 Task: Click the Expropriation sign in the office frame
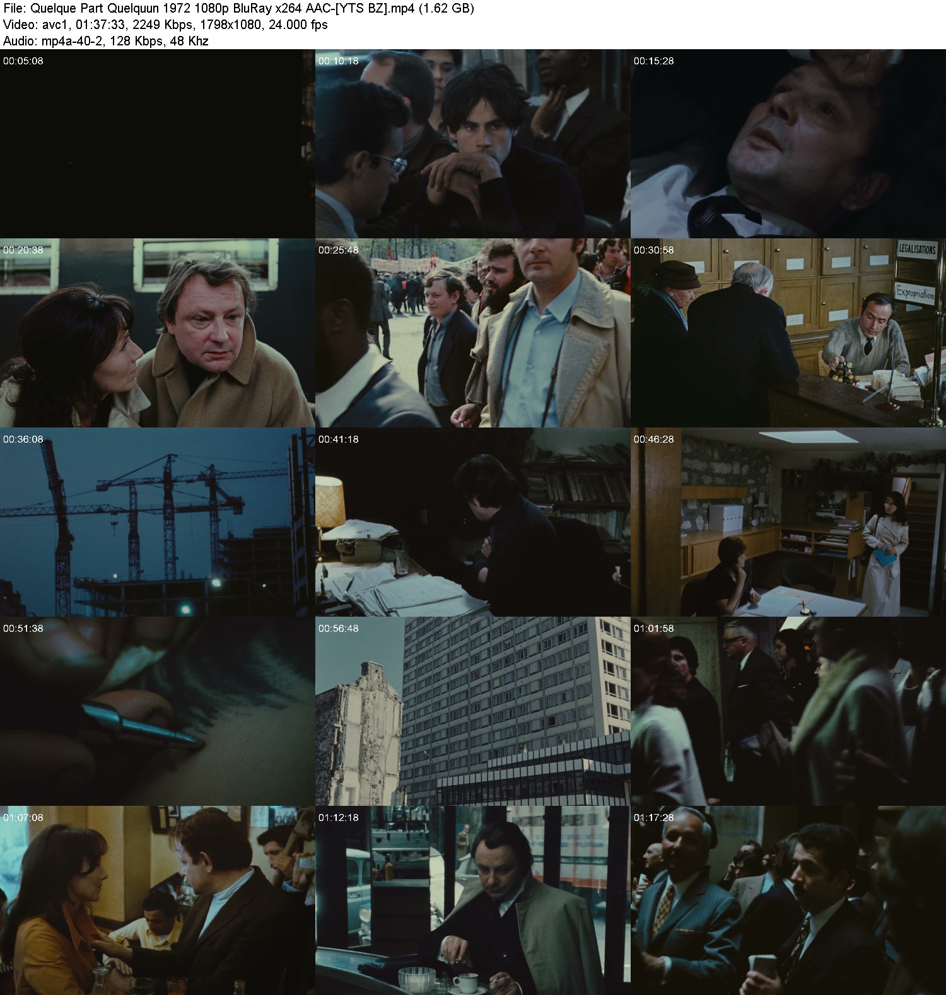(x=916, y=293)
